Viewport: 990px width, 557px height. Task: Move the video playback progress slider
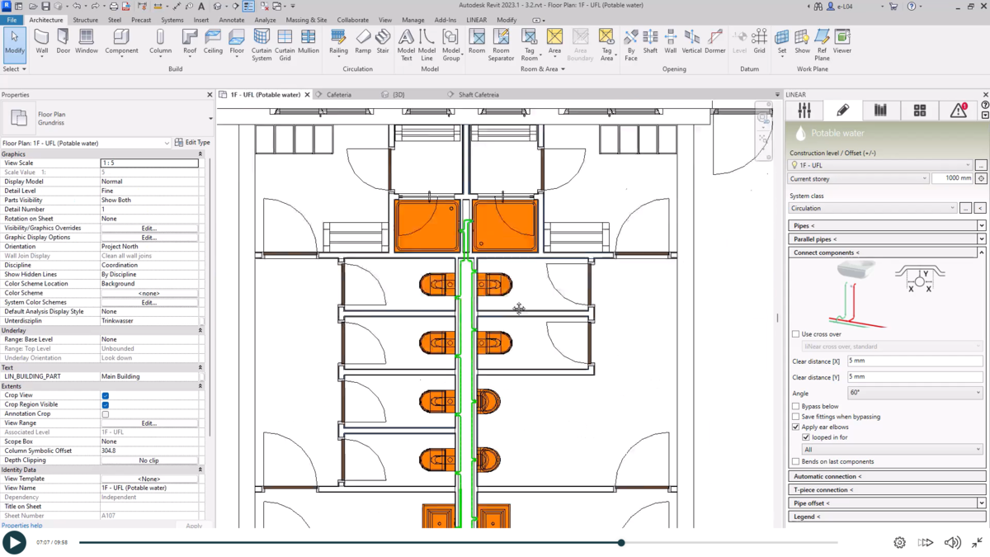point(620,543)
